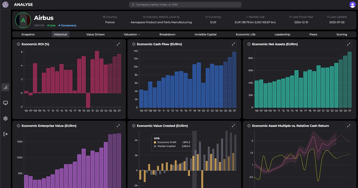Click the Airbus company logo circle
358x188 pixels.
[23, 20]
